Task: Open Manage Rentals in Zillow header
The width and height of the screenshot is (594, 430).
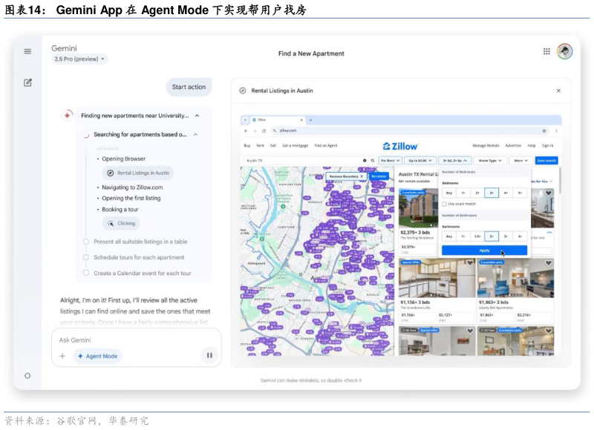Action: tap(486, 145)
